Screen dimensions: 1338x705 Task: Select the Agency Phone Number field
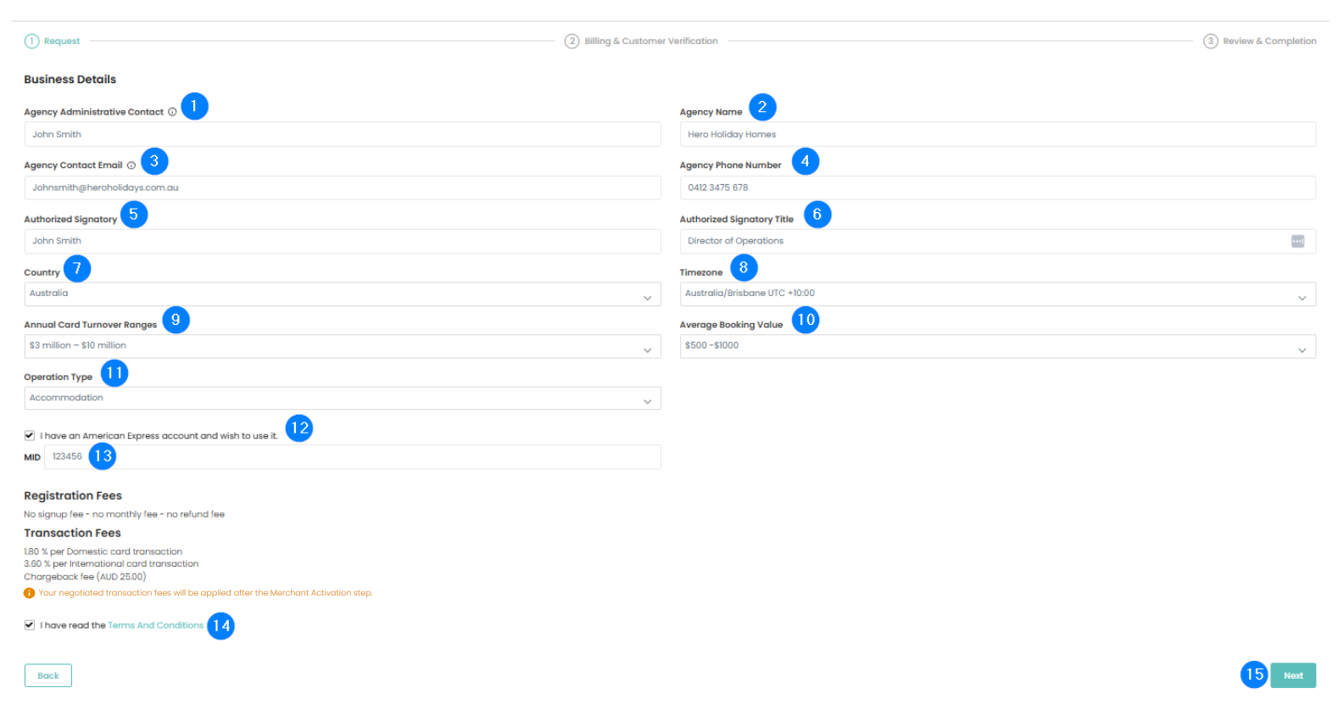click(997, 187)
